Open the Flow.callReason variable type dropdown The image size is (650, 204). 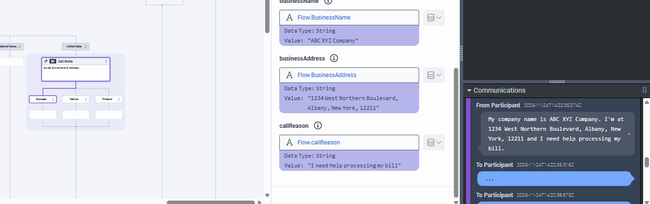tap(434, 143)
